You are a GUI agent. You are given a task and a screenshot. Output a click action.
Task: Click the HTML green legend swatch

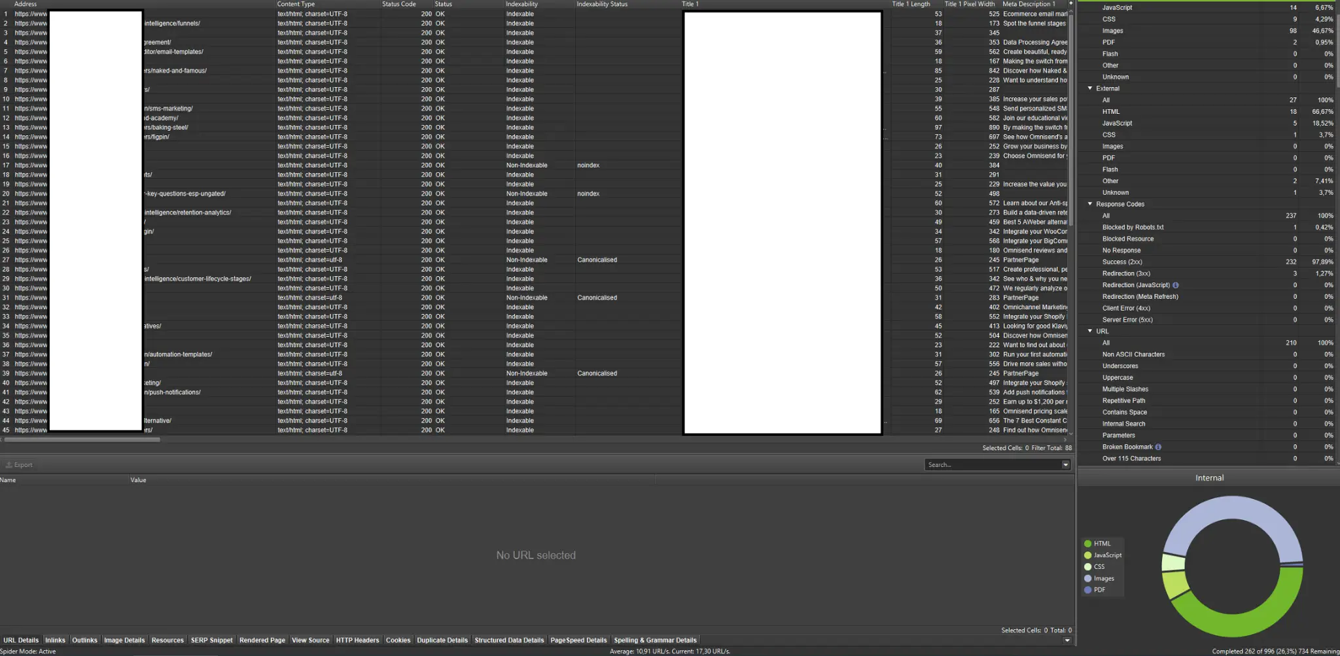[x=1087, y=544]
